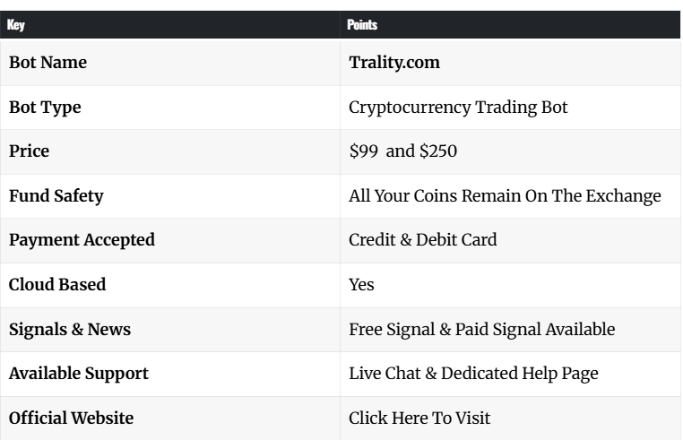
Task: Select the "Fund Safety" row label
Action: (x=56, y=196)
